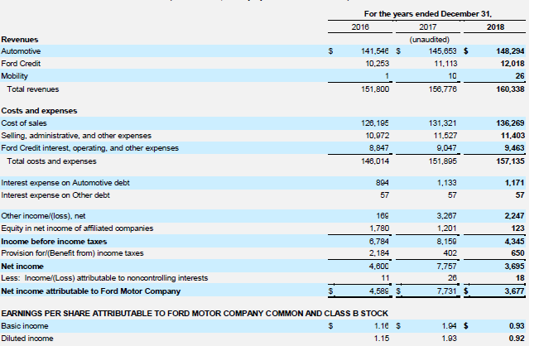The image size is (544, 346).
Task: Click Cost of sales 2017 value 131,321
Action: coord(443,123)
